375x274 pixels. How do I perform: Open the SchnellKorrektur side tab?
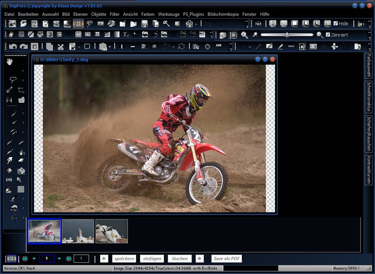coord(369,97)
